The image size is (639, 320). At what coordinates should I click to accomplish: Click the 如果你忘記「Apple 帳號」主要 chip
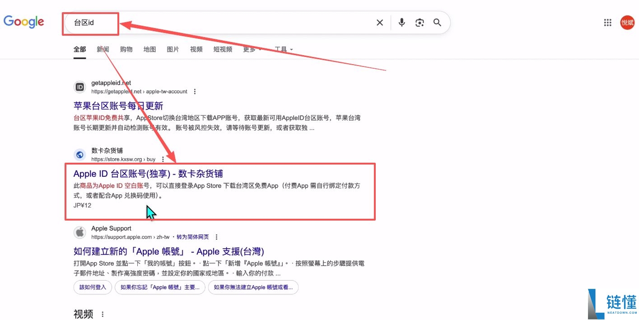click(x=160, y=287)
